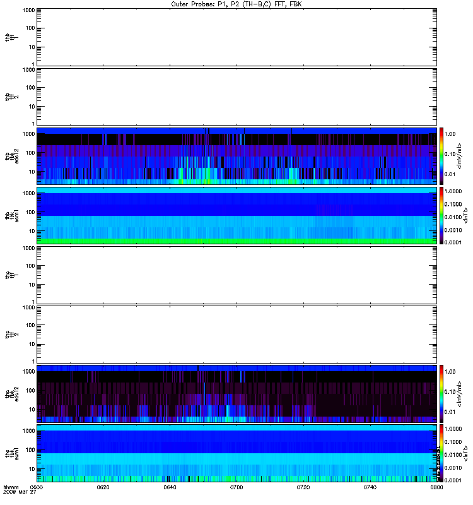Click the '0.01' tick on thc edc12 color bar
Image resolution: width=473 pixels, height=505 pixels.
click(450, 412)
